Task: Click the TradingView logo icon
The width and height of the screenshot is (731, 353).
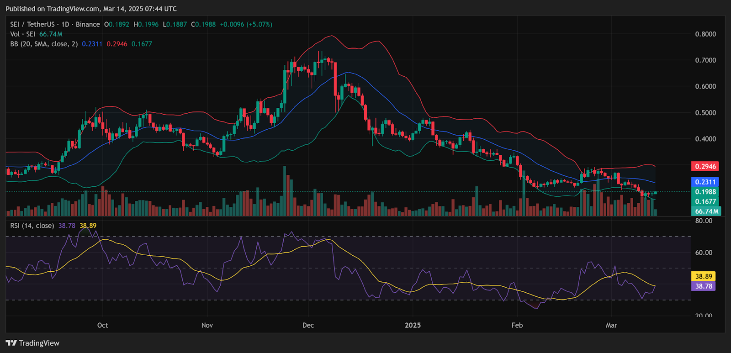Action: [x=11, y=343]
